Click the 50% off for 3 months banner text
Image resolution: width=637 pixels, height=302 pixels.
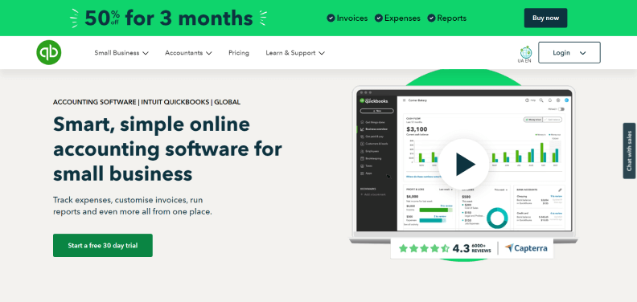(169, 18)
